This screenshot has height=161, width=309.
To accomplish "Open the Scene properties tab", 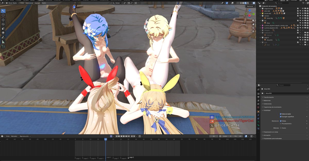I will click(x=258, y=104).
